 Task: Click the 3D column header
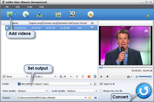92,23
